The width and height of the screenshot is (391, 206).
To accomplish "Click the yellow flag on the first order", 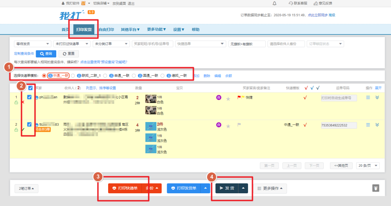I will pyautogui.click(x=242, y=97).
